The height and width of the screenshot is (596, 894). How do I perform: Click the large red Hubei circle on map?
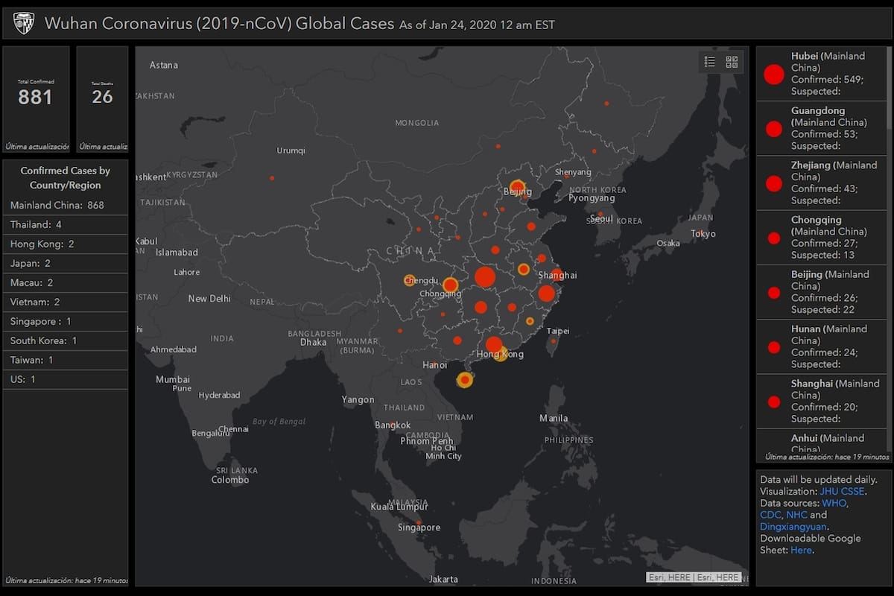485,277
